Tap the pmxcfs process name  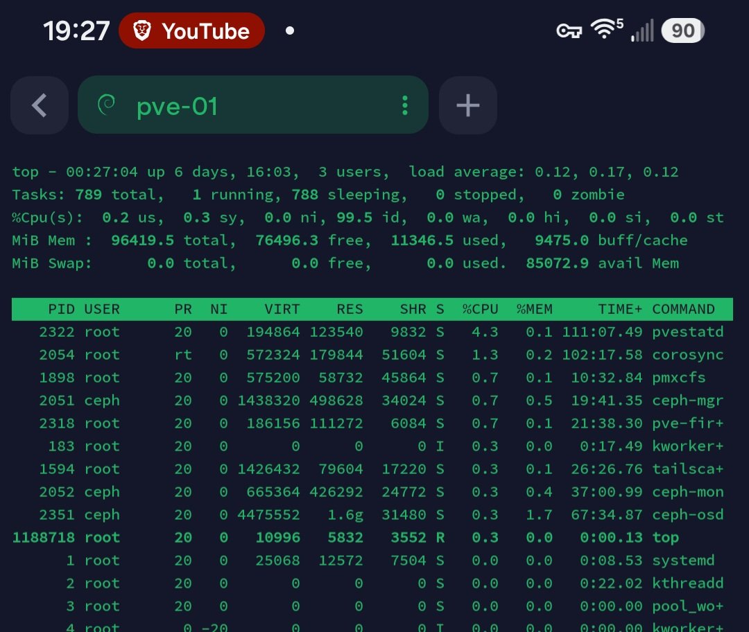[x=679, y=378]
